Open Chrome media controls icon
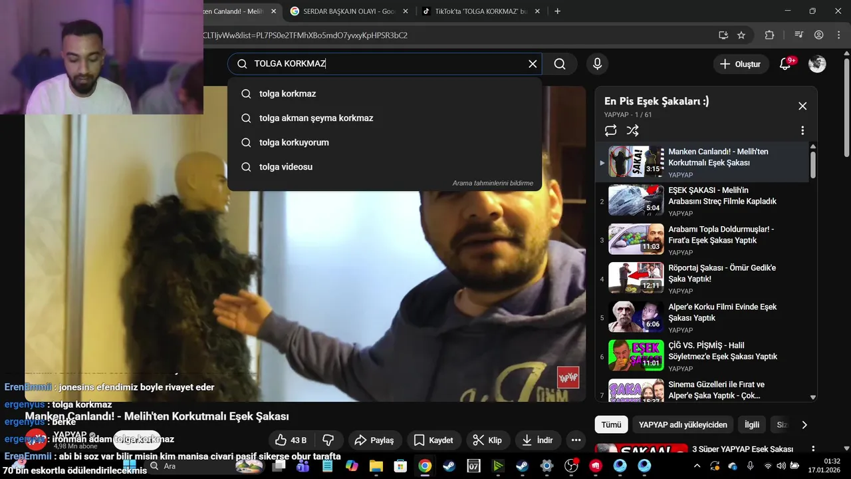Screen dimensions: 851x479 (798, 35)
